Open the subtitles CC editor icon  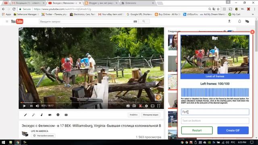66,115
